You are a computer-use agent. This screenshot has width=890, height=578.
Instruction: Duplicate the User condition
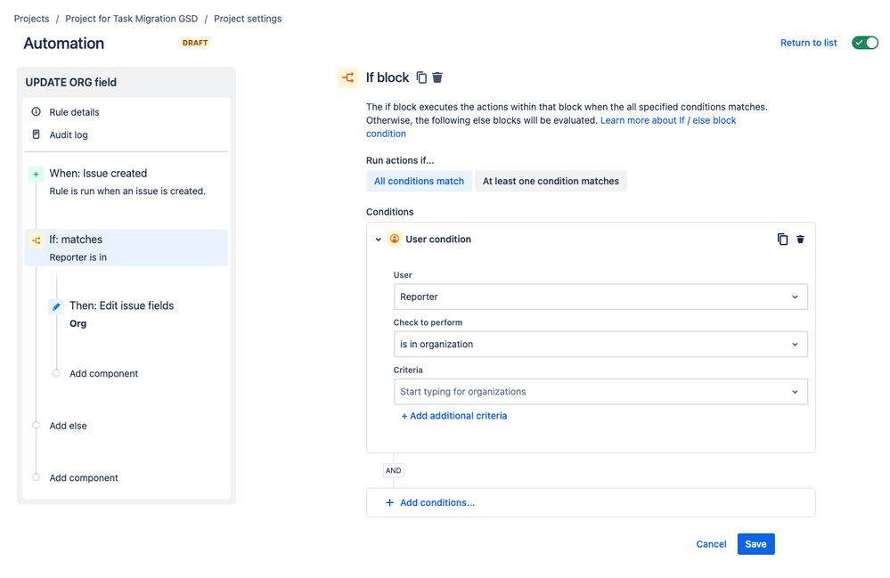[782, 240]
